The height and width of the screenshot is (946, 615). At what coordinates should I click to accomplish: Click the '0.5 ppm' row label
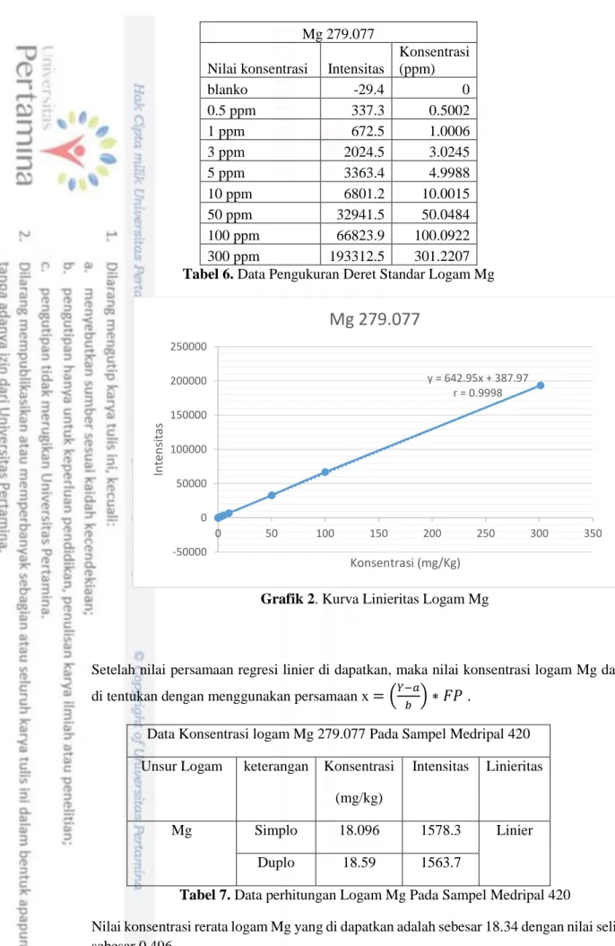click(231, 110)
